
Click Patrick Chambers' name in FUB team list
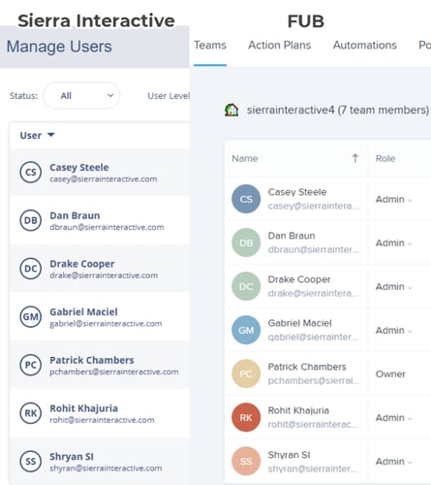[x=307, y=367]
